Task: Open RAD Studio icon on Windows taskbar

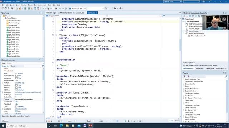Action: (91, 126)
